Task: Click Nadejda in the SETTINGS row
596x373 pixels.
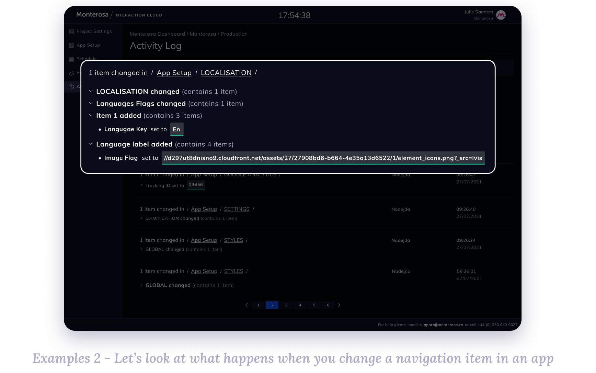Action: pyautogui.click(x=401, y=209)
